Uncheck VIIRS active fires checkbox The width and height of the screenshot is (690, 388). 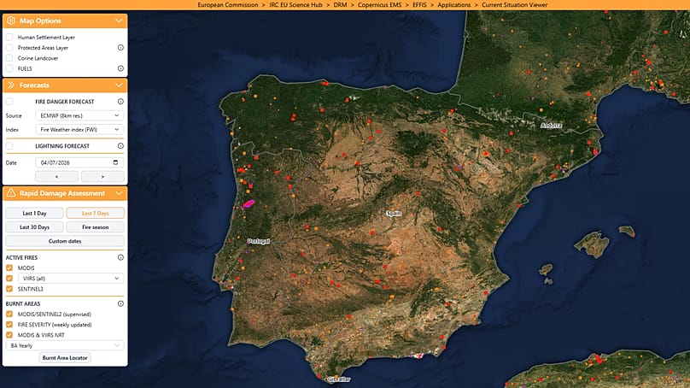[x=9, y=279]
